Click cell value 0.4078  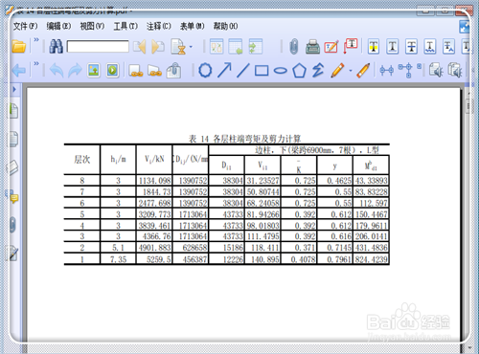[x=304, y=259]
